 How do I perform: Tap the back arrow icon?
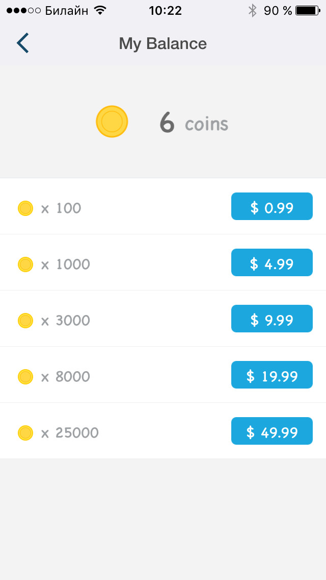click(22, 43)
